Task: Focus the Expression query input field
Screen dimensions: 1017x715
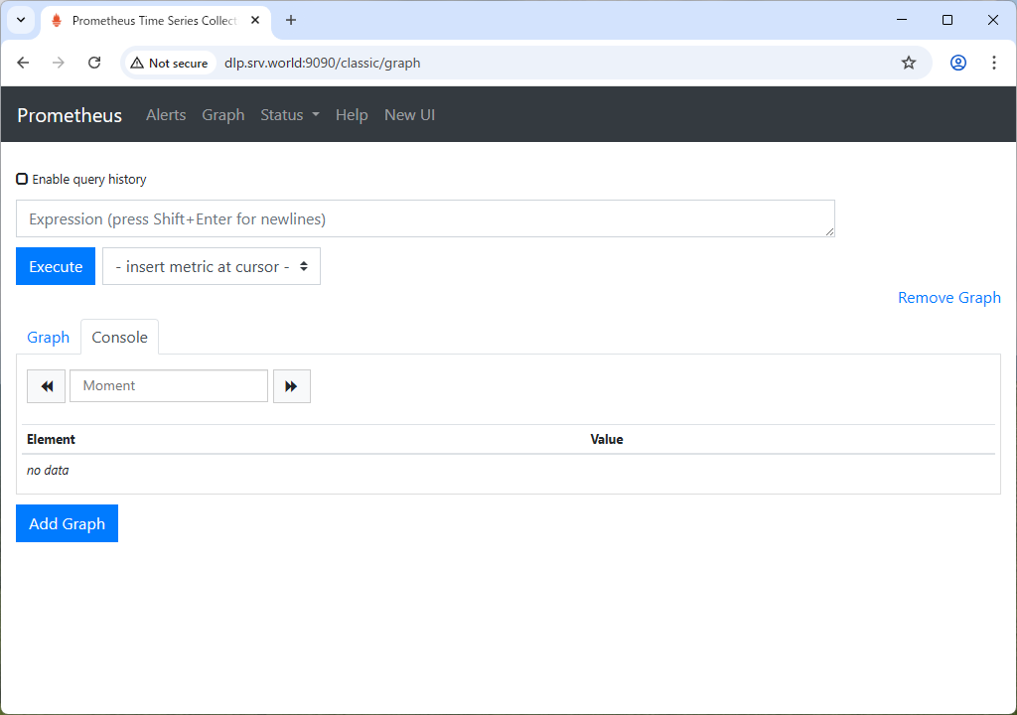Action: pos(425,218)
